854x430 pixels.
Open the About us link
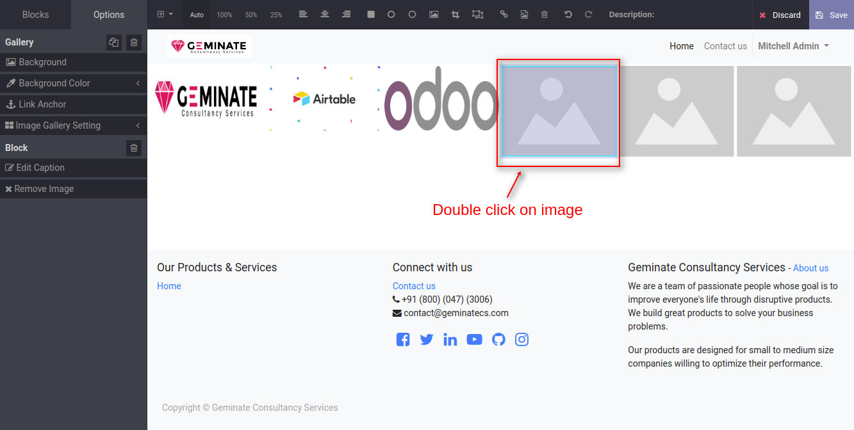click(810, 268)
